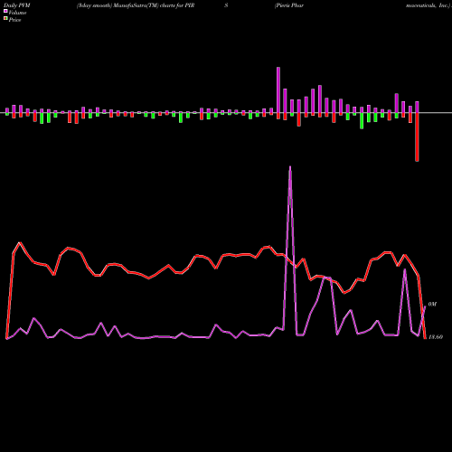Click the peak of the magenta volume spike
The height and width of the screenshot is (452, 452).
290,167
